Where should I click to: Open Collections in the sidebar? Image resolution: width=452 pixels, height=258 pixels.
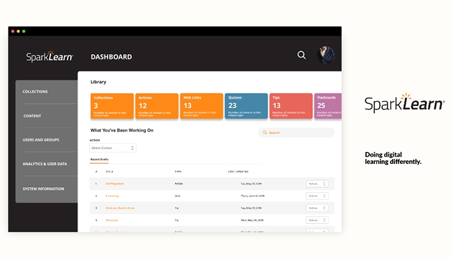(35, 92)
